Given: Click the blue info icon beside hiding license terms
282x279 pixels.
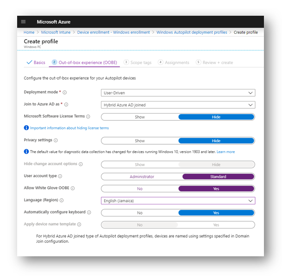Looking at the screenshot, I should (x=26, y=127).
